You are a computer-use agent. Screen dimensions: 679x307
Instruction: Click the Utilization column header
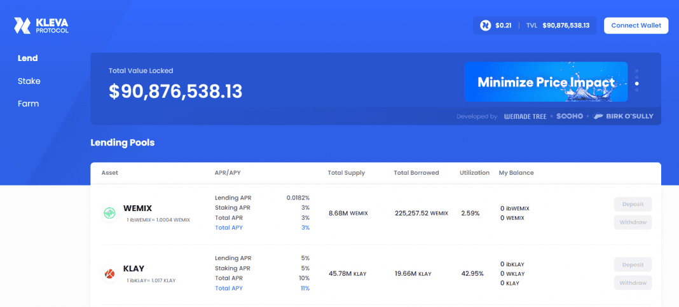click(475, 173)
